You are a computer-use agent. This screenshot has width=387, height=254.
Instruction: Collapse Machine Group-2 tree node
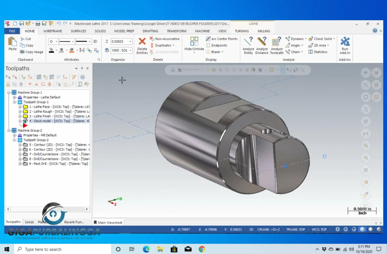point(9,130)
